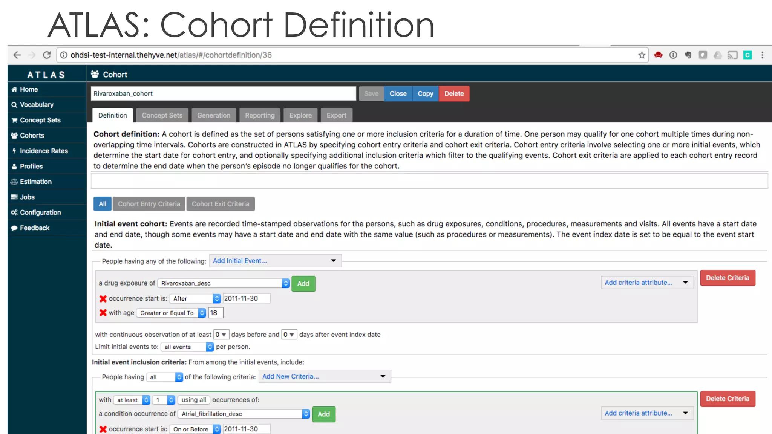
Task: Open the Incidence Rates sidebar item
Action: pyautogui.click(x=44, y=151)
